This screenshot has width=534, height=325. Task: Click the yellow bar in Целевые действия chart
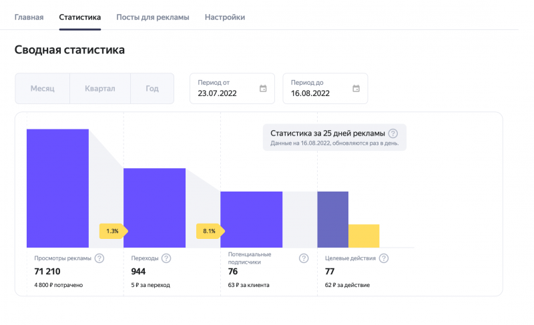pyautogui.click(x=364, y=236)
